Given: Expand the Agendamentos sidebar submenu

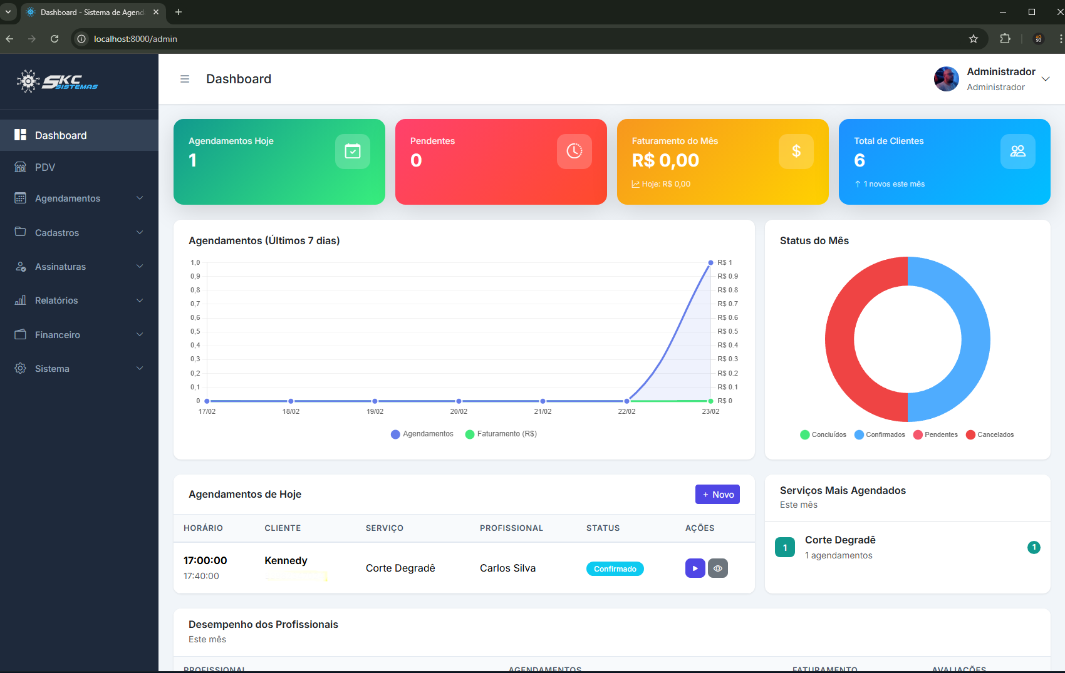Looking at the screenshot, I should 79,198.
